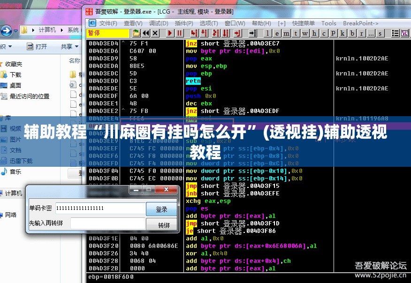The height and width of the screenshot is (283, 411).
Task: Click the Go to address arrow icon
Action: tap(253, 33)
